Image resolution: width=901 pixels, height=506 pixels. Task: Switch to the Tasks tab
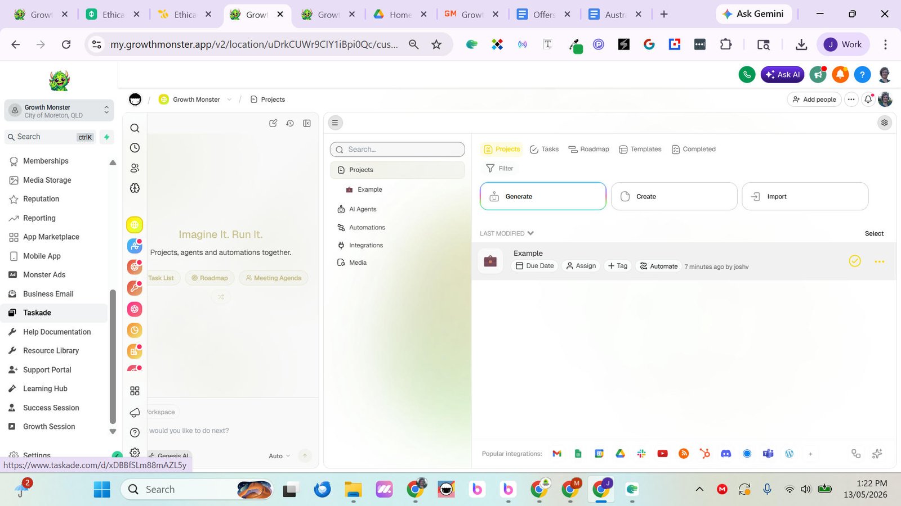click(544, 149)
